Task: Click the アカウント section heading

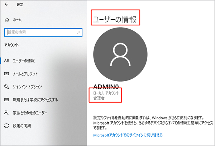Action: pyautogui.click(x=11, y=45)
